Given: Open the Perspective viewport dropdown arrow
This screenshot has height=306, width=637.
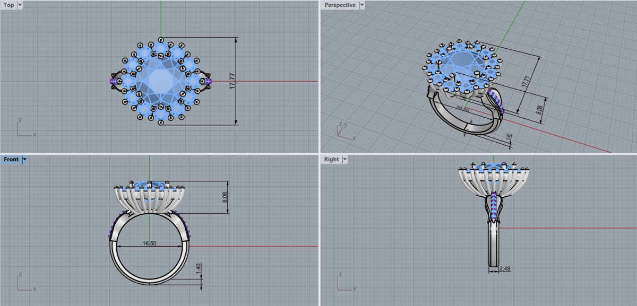Looking at the screenshot, I should pos(362,5).
